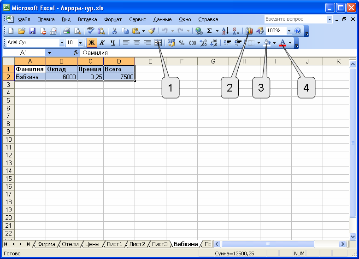This screenshot has height=259, width=359.
Task: Launch the Chart Wizard icon
Action: click(249, 31)
